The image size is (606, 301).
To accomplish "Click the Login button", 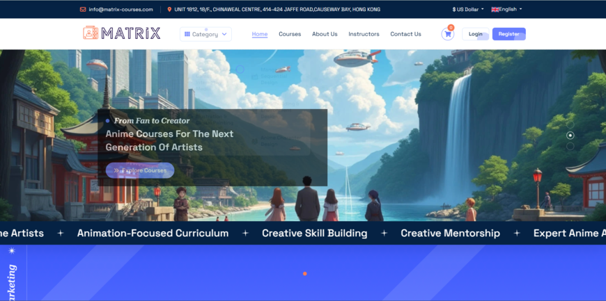I will point(476,34).
